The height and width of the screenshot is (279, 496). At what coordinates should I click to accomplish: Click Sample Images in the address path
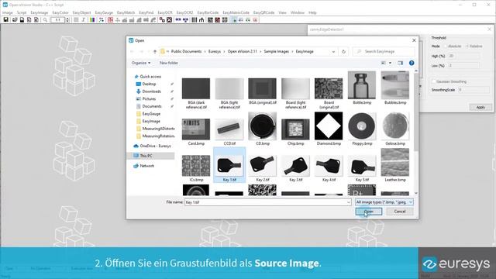(276, 52)
